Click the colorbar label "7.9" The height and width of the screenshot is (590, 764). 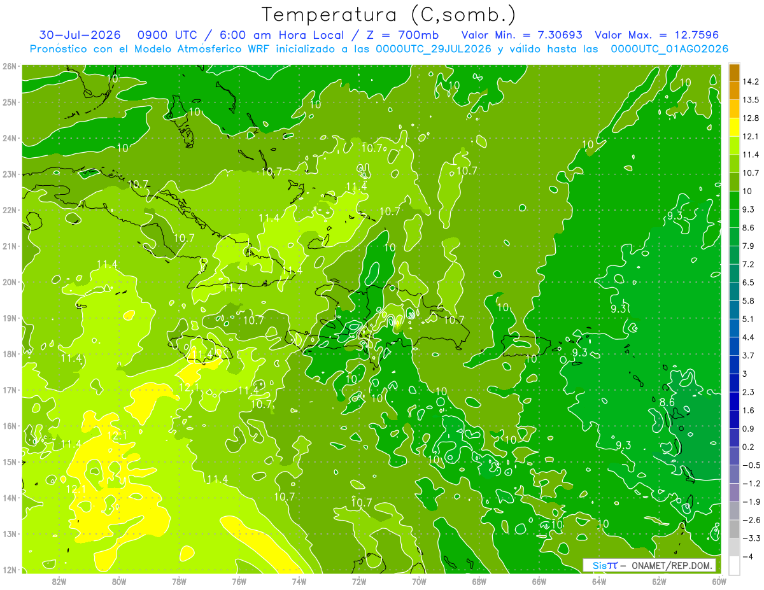(x=749, y=246)
